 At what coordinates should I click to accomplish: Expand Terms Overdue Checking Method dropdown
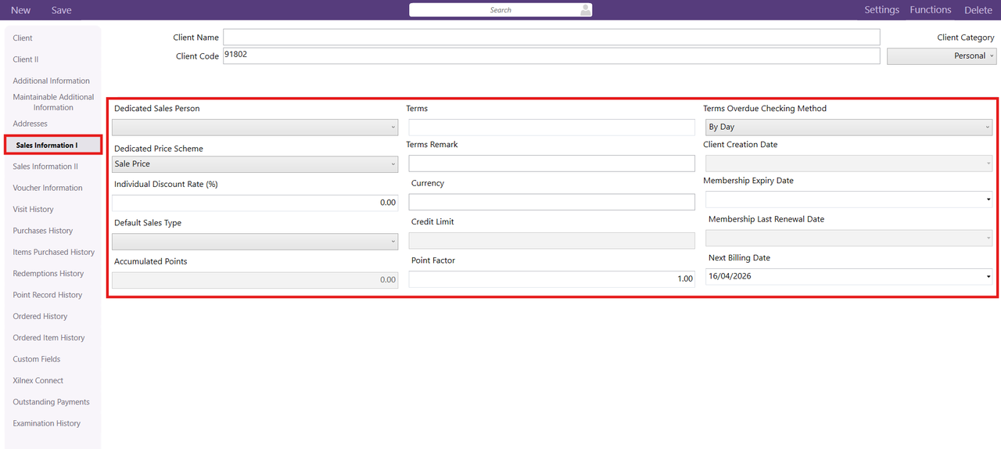click(x=849, y=127)
